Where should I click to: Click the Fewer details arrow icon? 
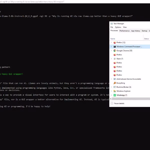point(112,103)
